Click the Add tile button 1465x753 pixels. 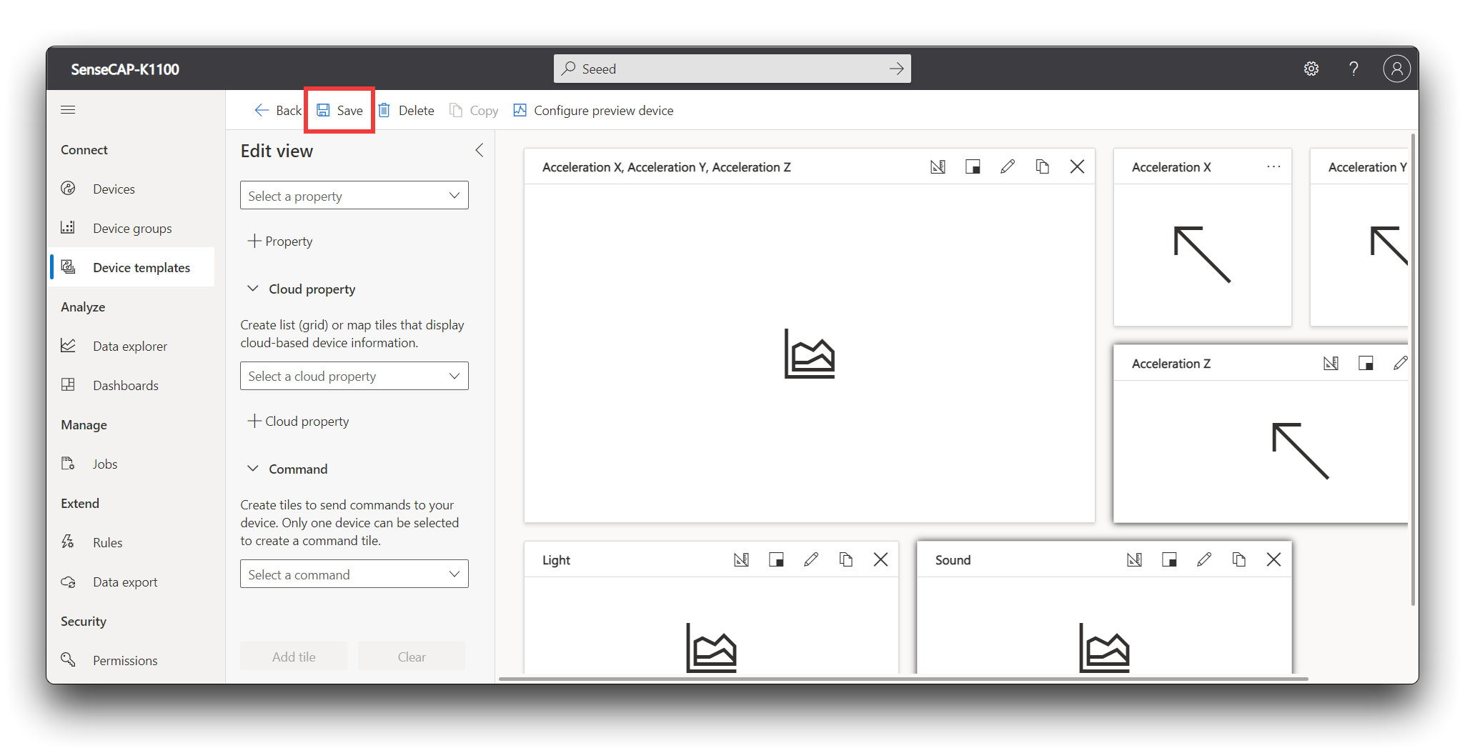[x=294, y=657]
